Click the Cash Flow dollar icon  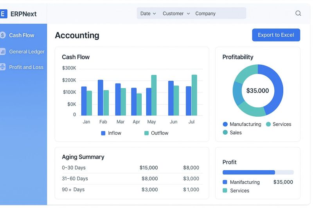point(3,35)
